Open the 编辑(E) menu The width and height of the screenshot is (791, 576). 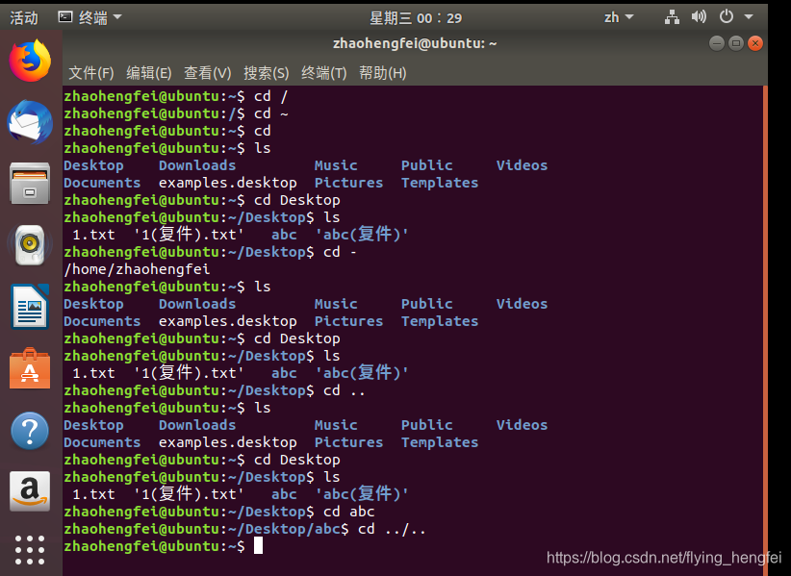149,73
